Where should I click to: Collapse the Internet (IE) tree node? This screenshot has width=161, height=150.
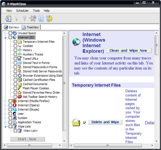(x=5, y=38)
